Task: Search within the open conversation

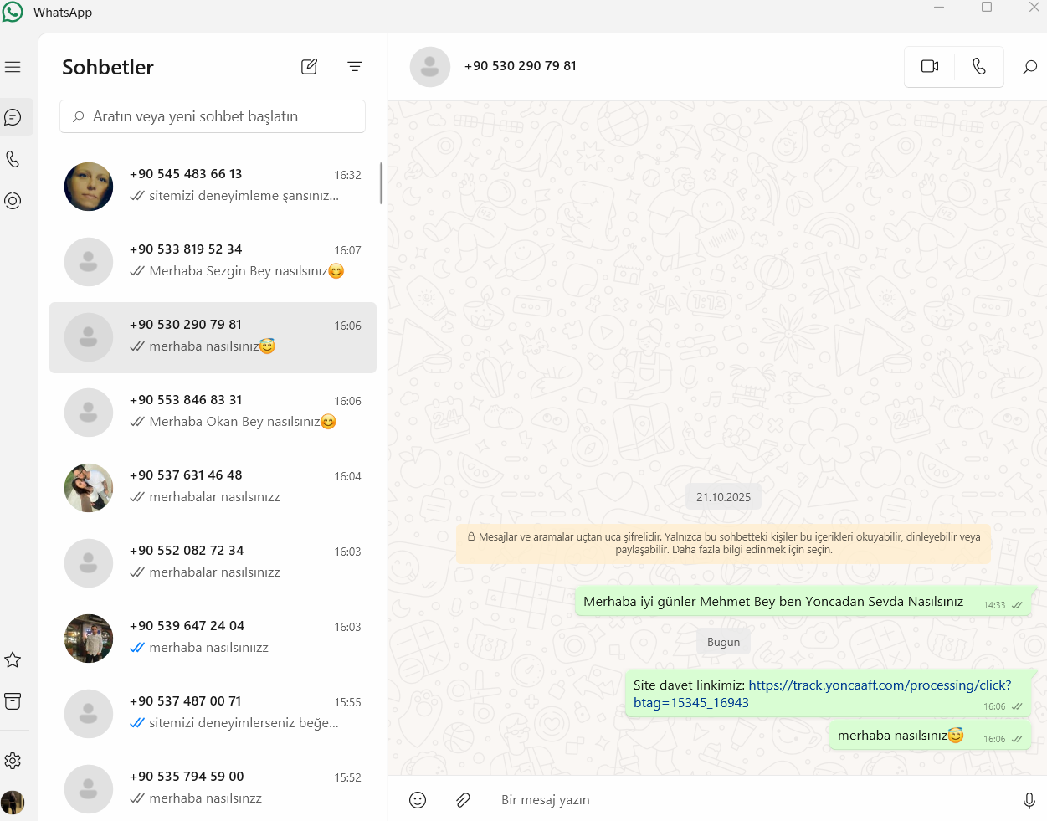Action: (1029, 67)
